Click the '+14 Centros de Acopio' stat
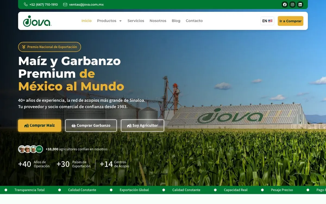326x204 pixels. (x=114, y=164)
